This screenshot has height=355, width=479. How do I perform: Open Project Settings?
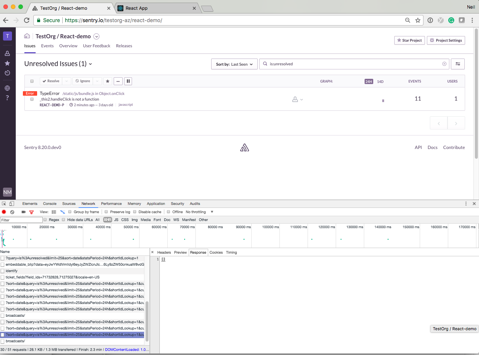(x=446, y=40)
